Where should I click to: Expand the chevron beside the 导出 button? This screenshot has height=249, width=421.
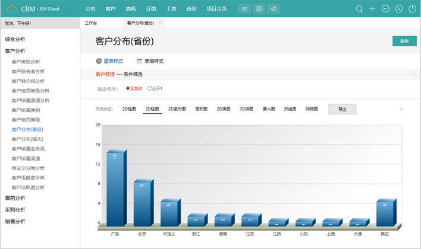pyautogui.click(x=401, y=109)
